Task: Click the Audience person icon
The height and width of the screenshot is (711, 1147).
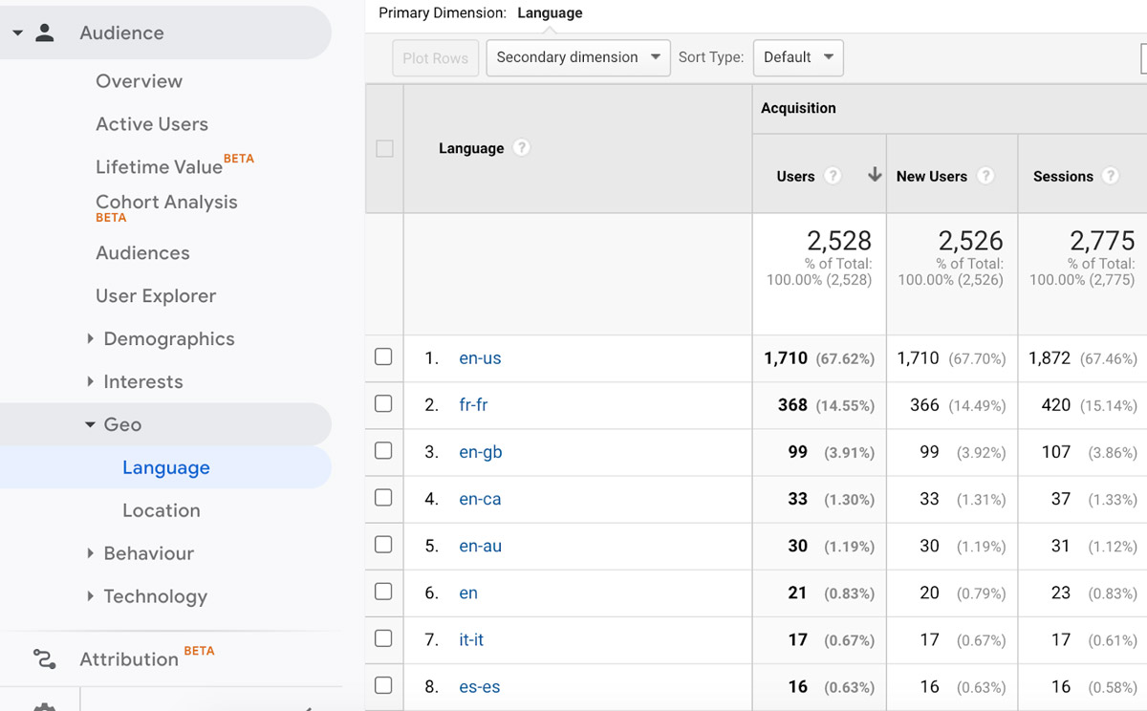Action: pos(45,32)
